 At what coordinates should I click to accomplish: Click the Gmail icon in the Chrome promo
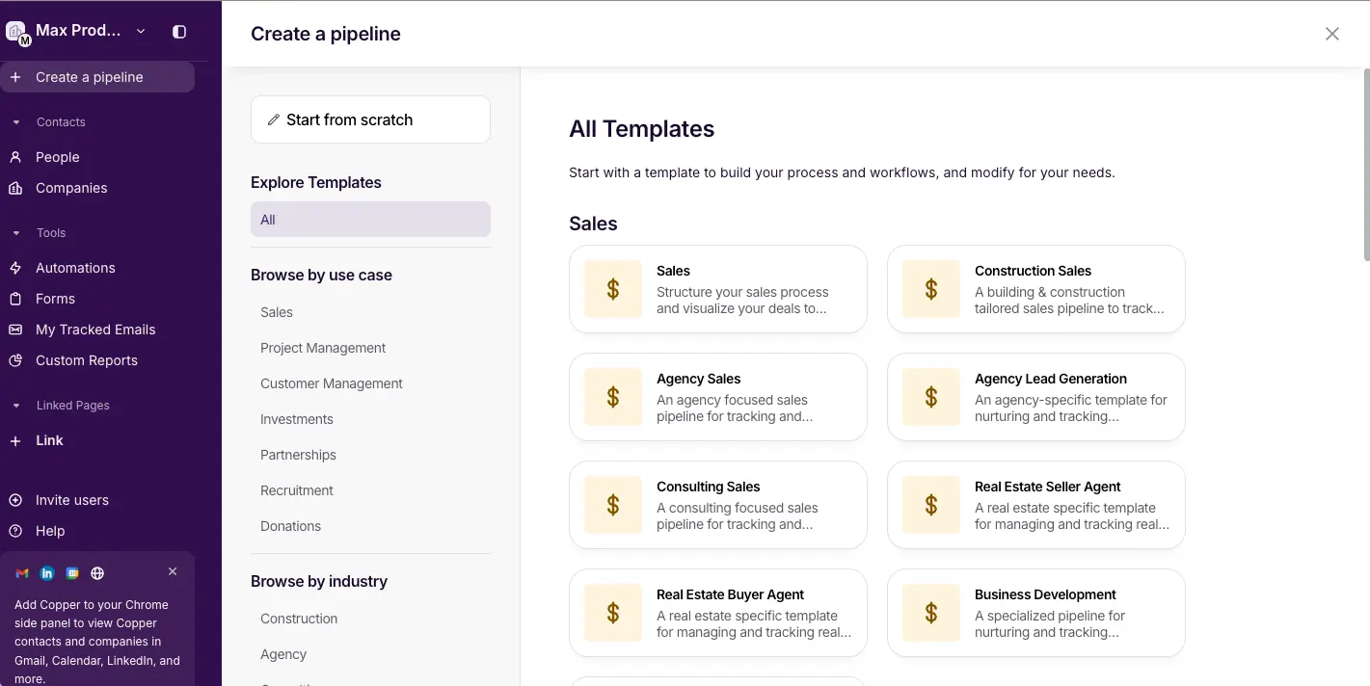coord(21,572)
